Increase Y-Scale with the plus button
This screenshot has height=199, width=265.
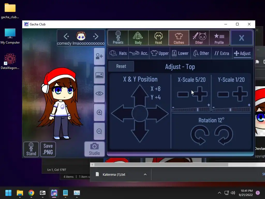[x=240, y=94]
